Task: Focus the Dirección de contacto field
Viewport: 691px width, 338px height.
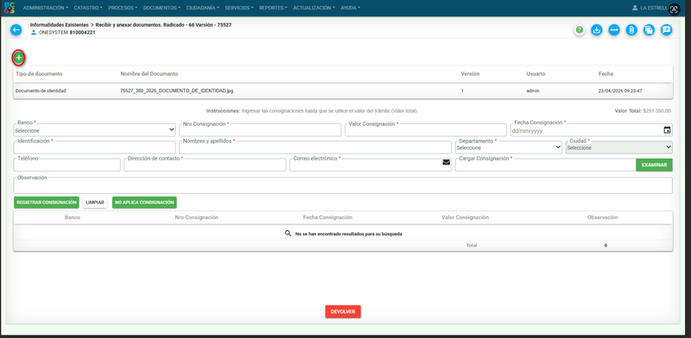Action: tap(205, 165)
